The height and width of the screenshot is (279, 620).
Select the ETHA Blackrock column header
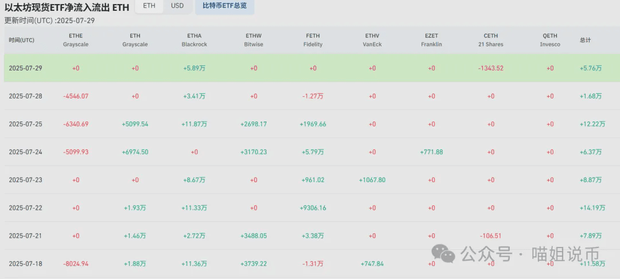[194, 40]
